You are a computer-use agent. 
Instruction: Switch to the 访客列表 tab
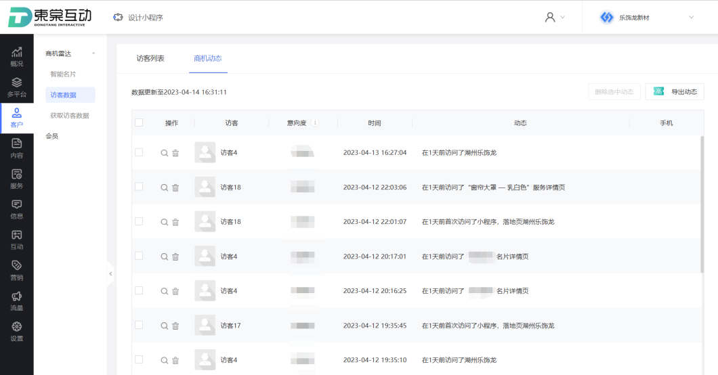[x=150, y=58]
